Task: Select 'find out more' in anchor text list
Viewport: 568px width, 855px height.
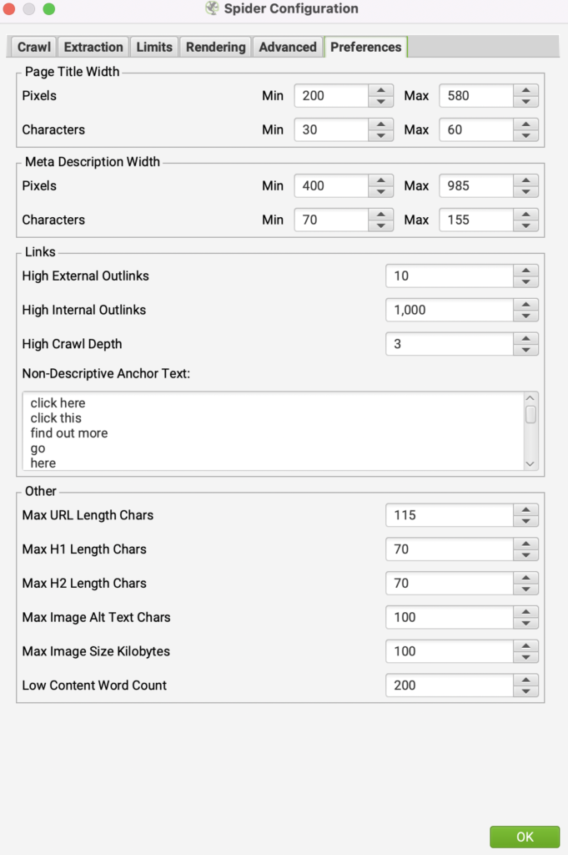Action: pyautogui.click(x=69, y=433)
